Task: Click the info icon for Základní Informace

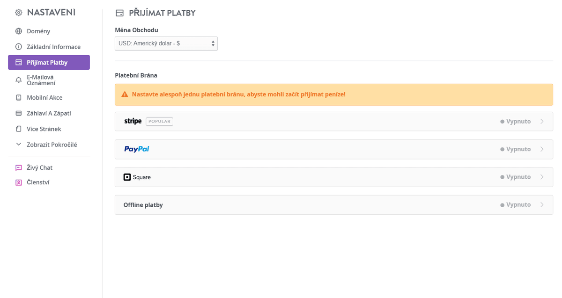Action: tap(19, 47)
